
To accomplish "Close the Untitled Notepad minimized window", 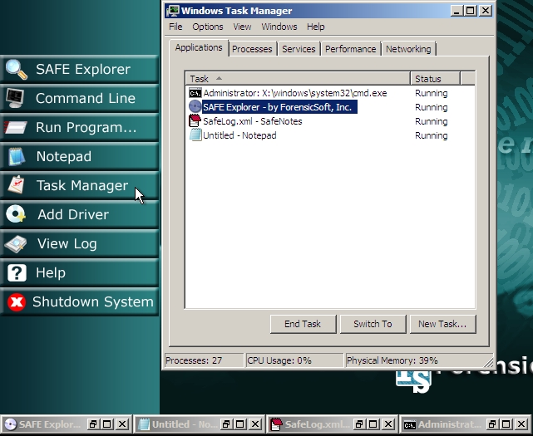I will tap(255, 424).
